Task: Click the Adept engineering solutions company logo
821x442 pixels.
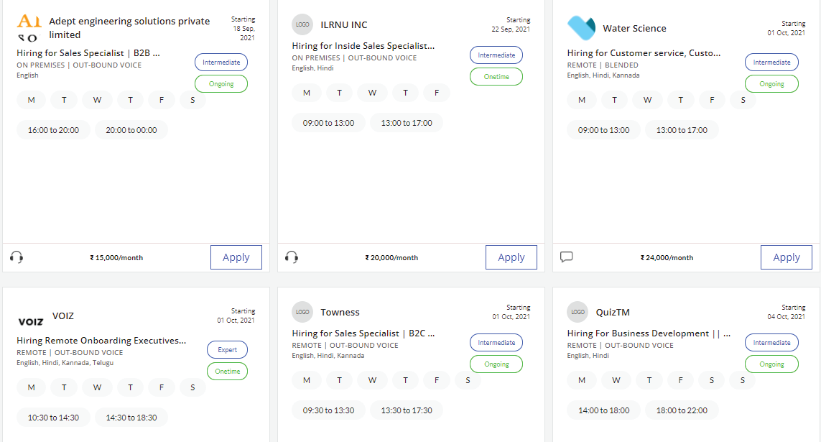Action: pos(29,28)
